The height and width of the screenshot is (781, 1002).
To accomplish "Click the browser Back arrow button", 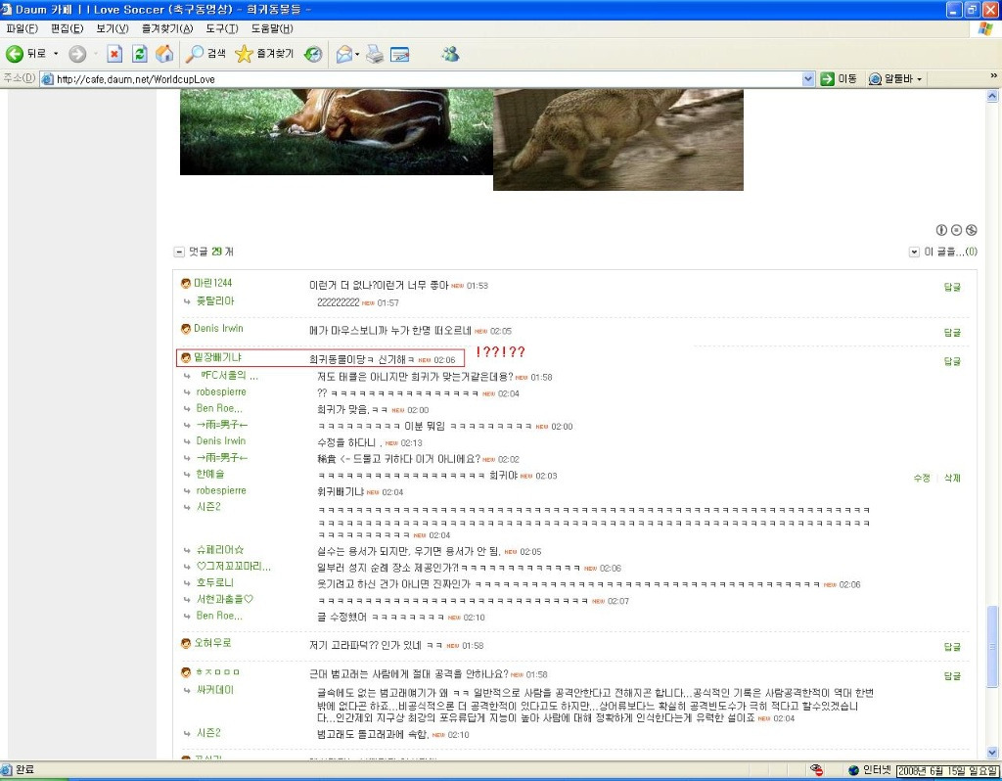I will pyautogui.click(x=16, y=54).
